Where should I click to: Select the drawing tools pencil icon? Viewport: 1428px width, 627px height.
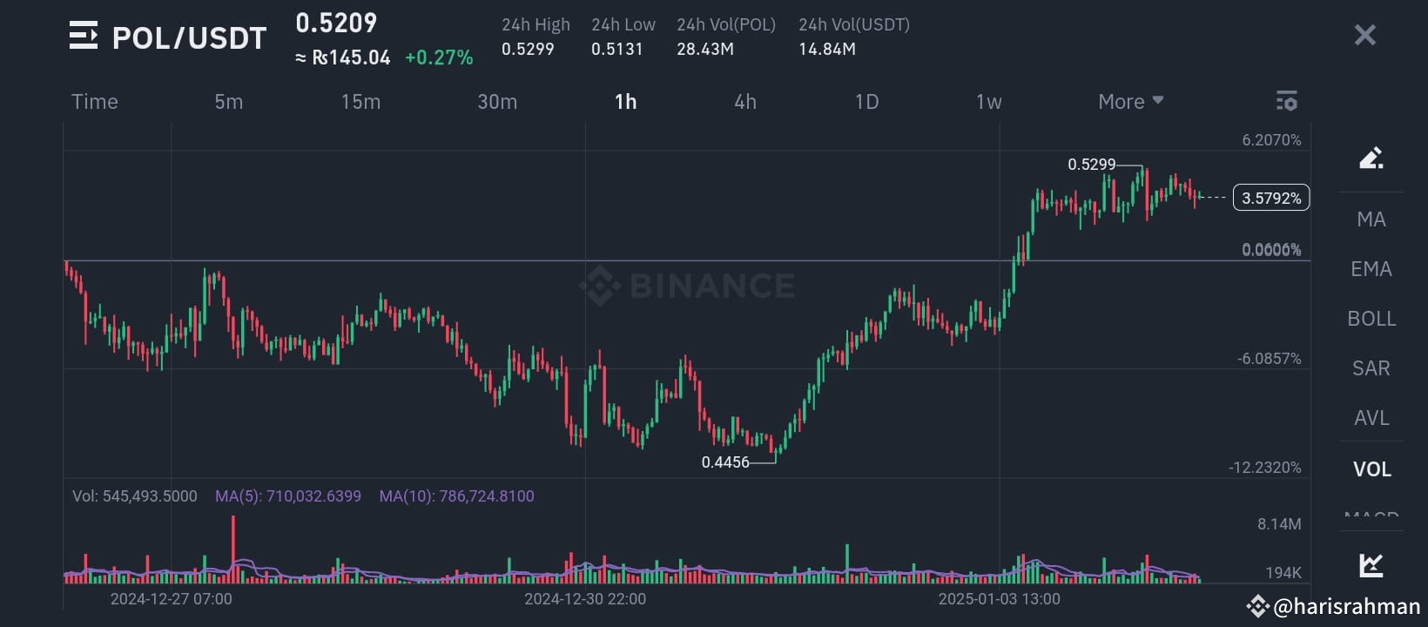point(1371,158)
